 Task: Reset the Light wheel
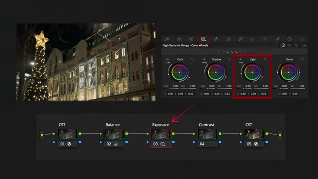[266, 59]
